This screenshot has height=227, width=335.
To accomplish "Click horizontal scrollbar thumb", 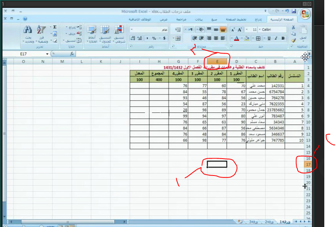I will [68, 222].
